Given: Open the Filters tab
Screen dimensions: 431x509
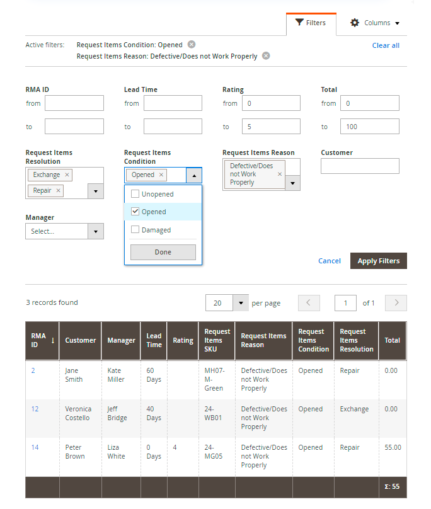Looking at the screenshot, I should 311,23.
